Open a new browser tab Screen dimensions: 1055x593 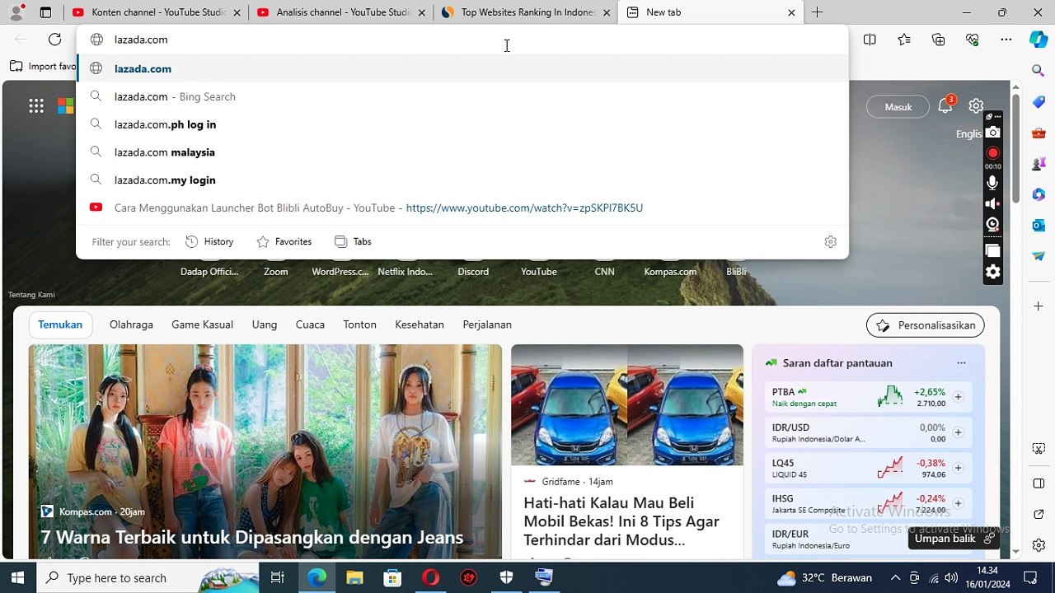(817, 12)
